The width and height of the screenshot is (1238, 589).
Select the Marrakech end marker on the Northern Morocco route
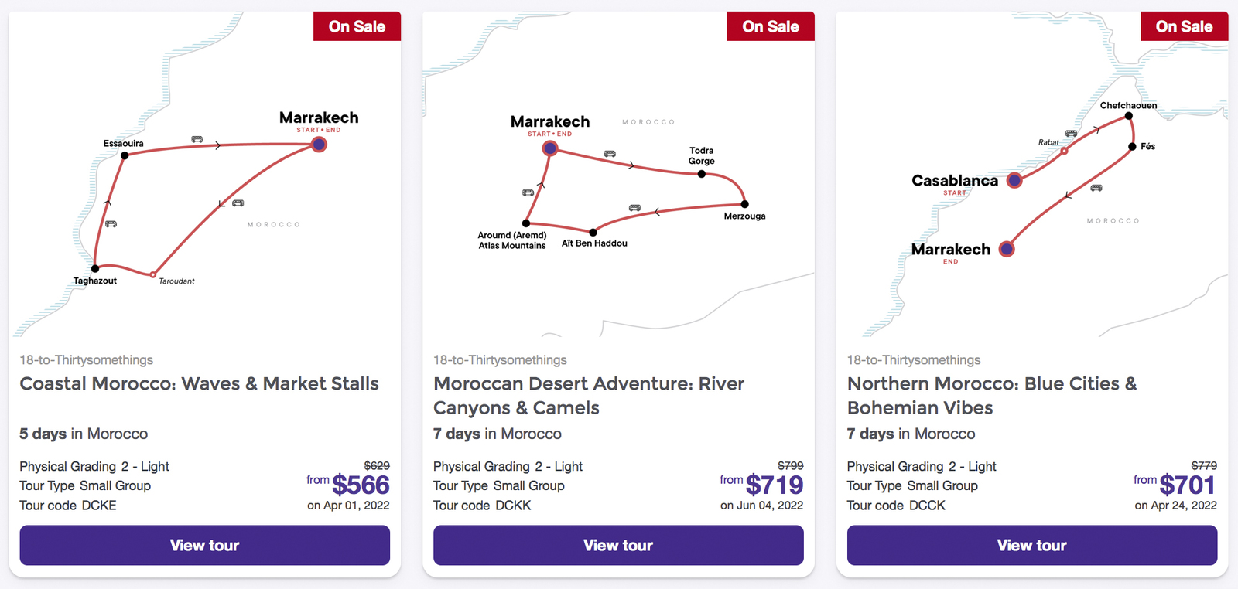tap(1006, 249)
